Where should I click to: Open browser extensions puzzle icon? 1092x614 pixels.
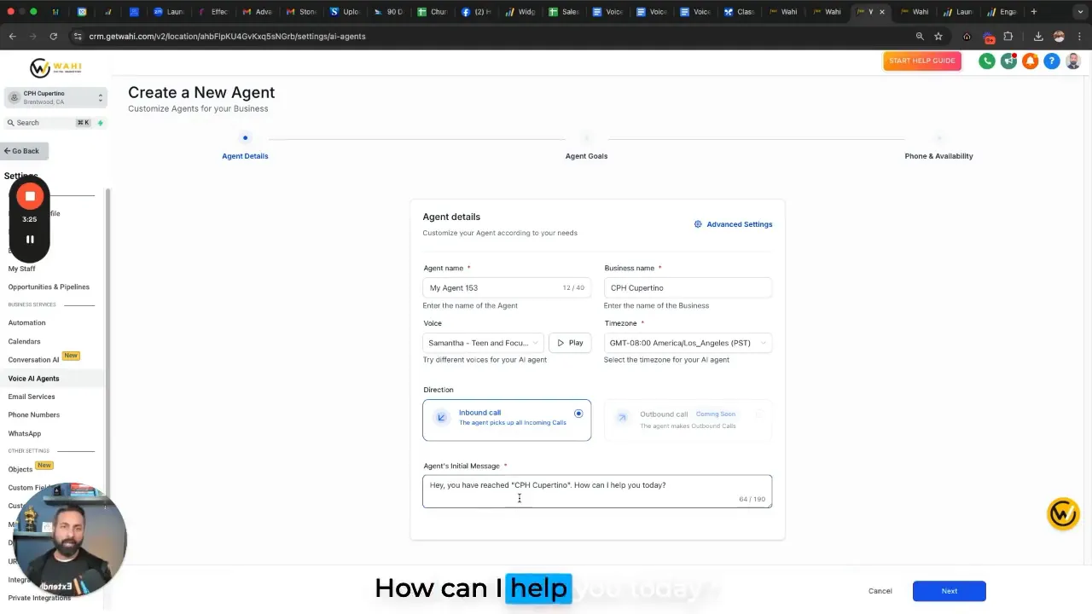pyautogui.click(x=1008, y=37)
